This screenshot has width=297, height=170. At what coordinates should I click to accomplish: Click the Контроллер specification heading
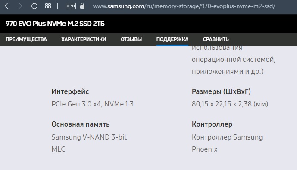(212, 124)
